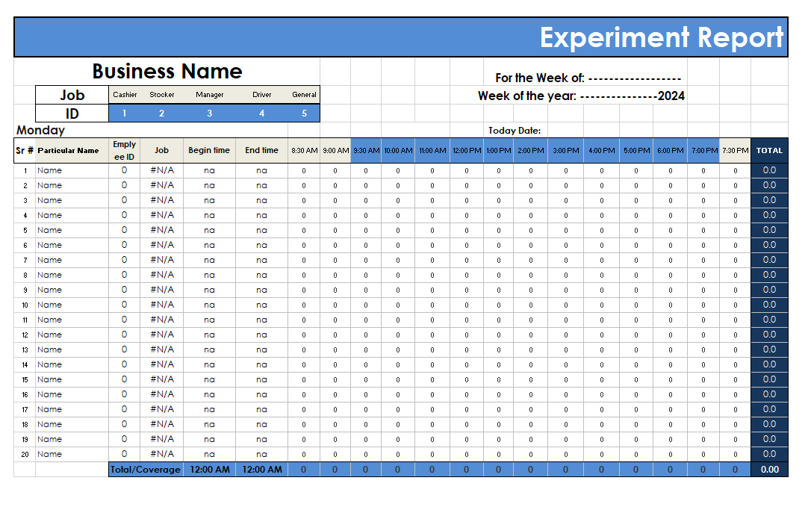This screenshot has width=808, height=510.
Task: Click the #N/A Job cell in row 10
Action: 162,305
